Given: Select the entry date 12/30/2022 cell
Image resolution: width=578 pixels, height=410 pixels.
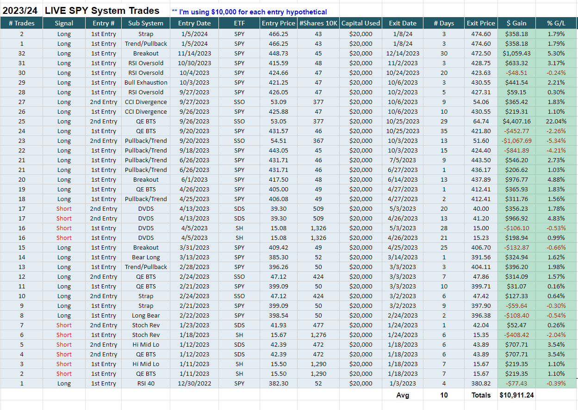Looking at the screenshot, I should (194, 383).
